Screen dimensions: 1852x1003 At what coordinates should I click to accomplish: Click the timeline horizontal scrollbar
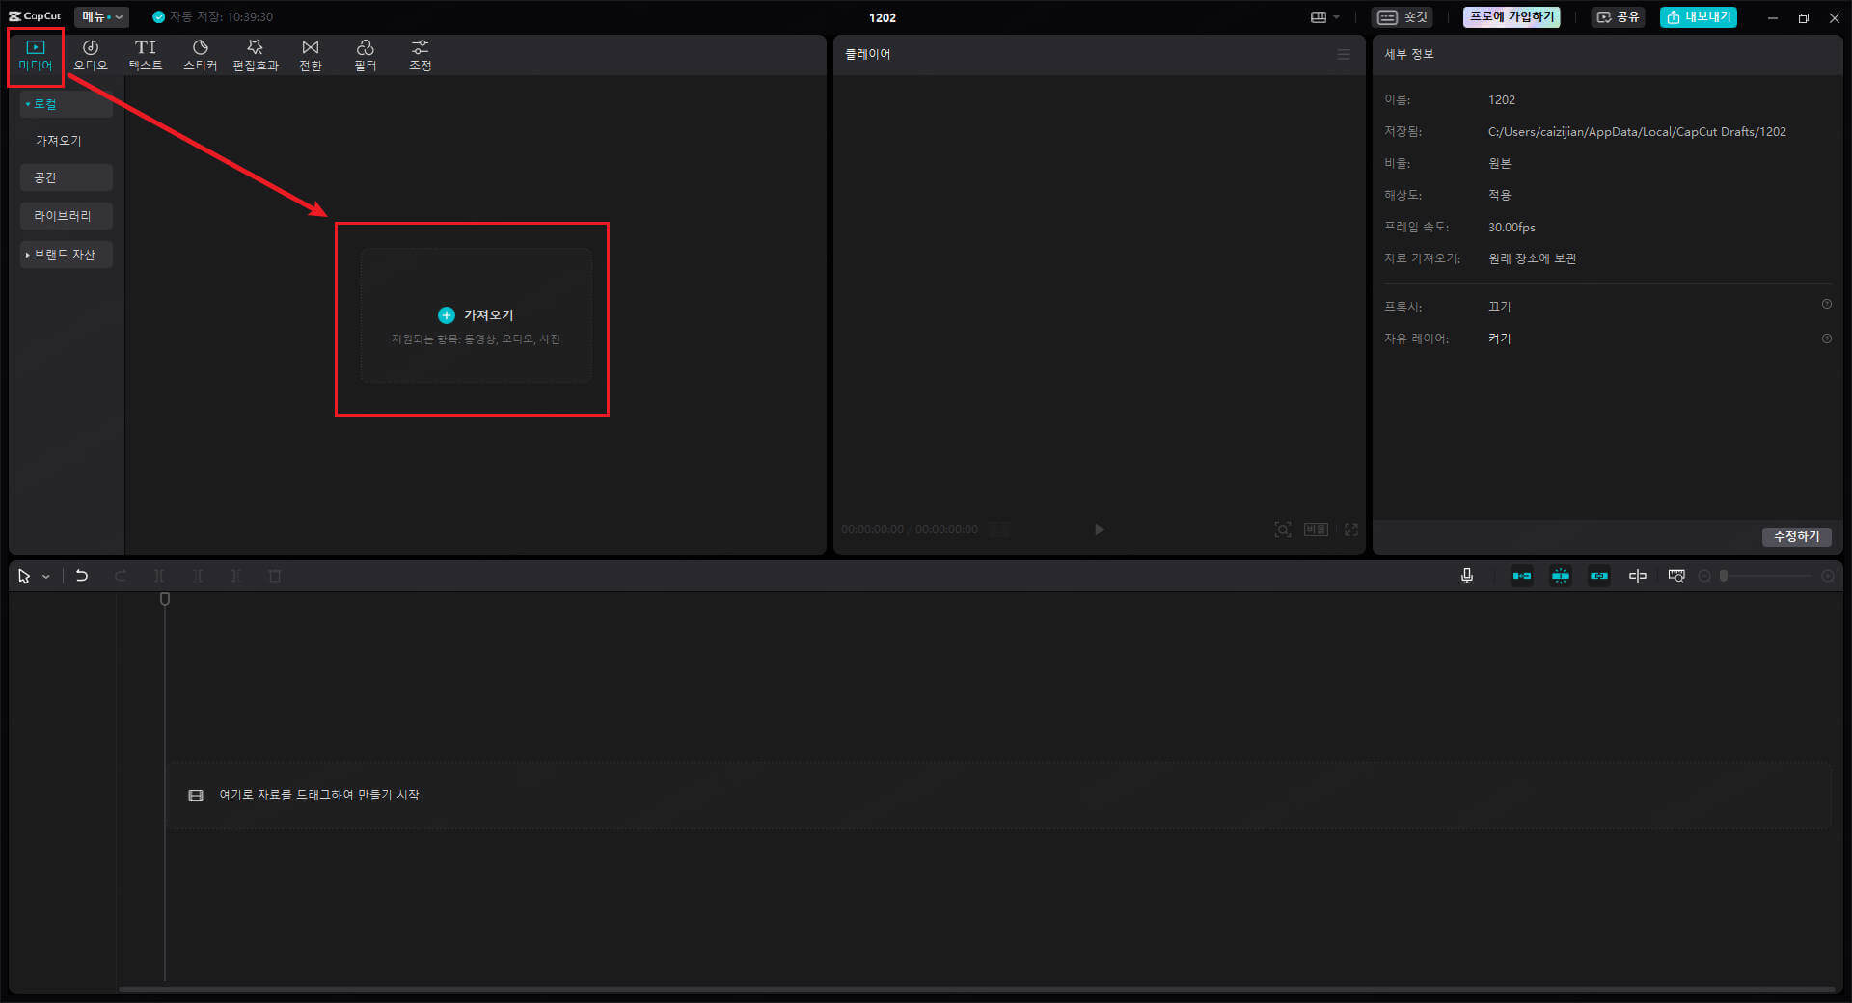[x=976, y=989]
